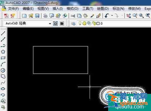Select the Revision Cloud tool
Viewport: 151px width, 111px height.
pos(3,76)
